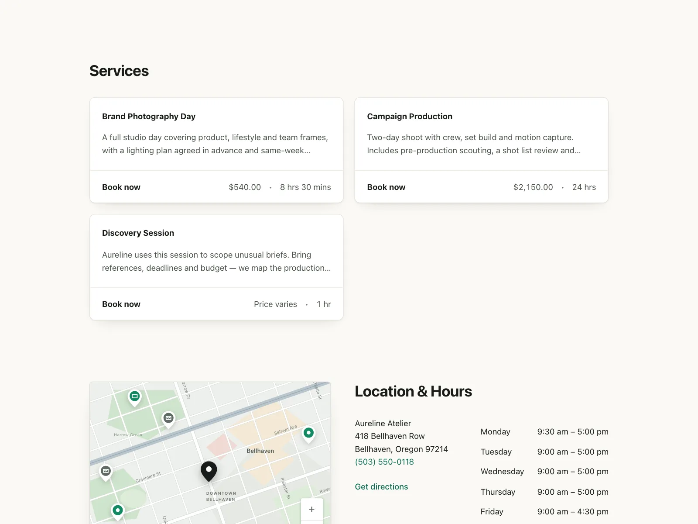Click the gray mail pin beside Harrow Green
Image resolution: width=698 pixels, height=524 pixels.
[x=168, y=419]
